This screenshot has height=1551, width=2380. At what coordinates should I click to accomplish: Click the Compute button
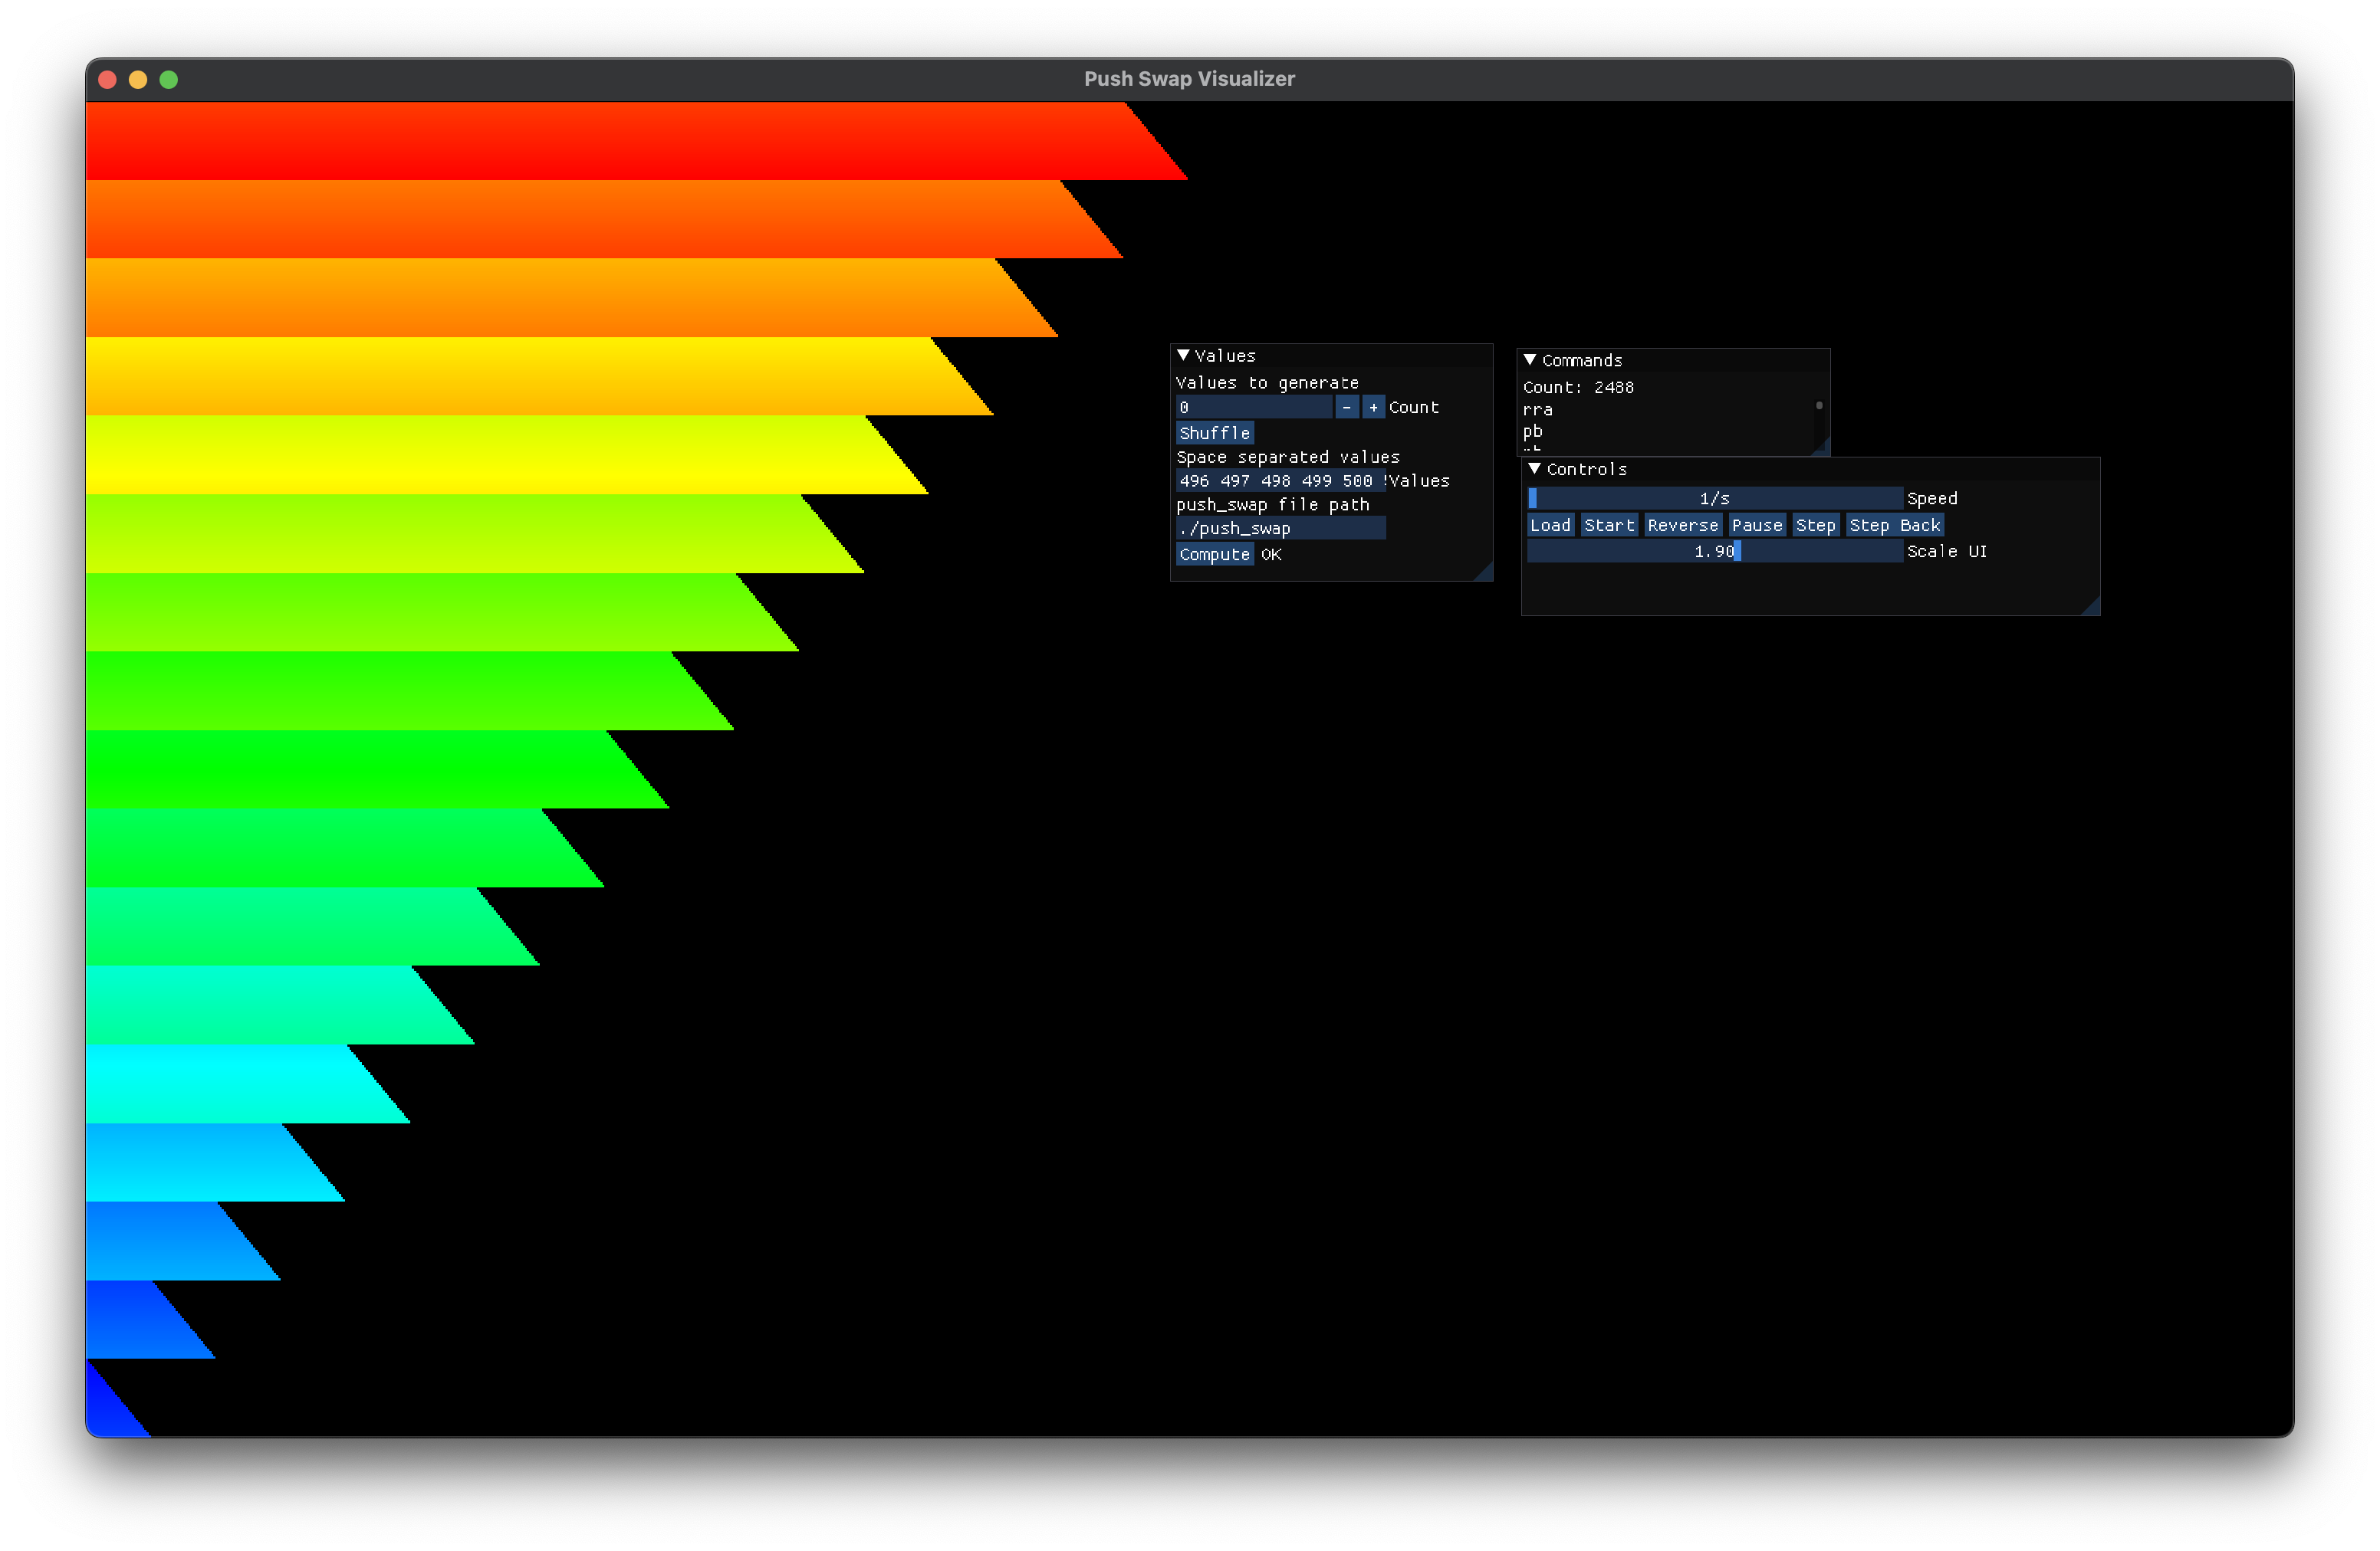(1214, 555)
